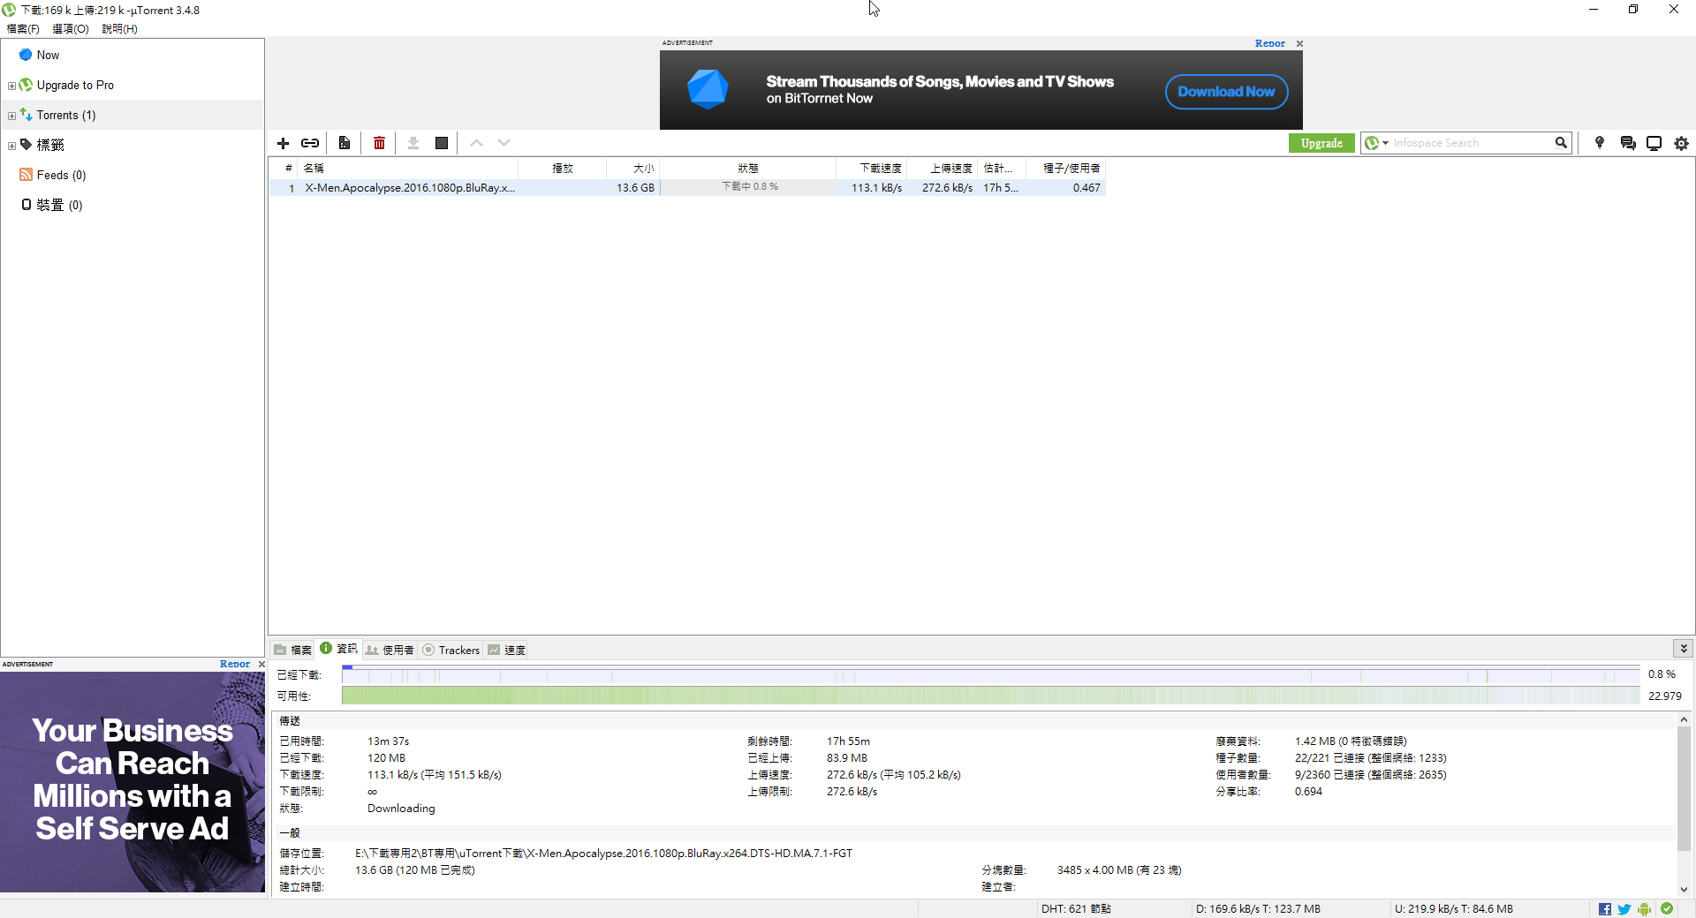
Task: Sort by 名稱 name column header
Action: [406, 168]
